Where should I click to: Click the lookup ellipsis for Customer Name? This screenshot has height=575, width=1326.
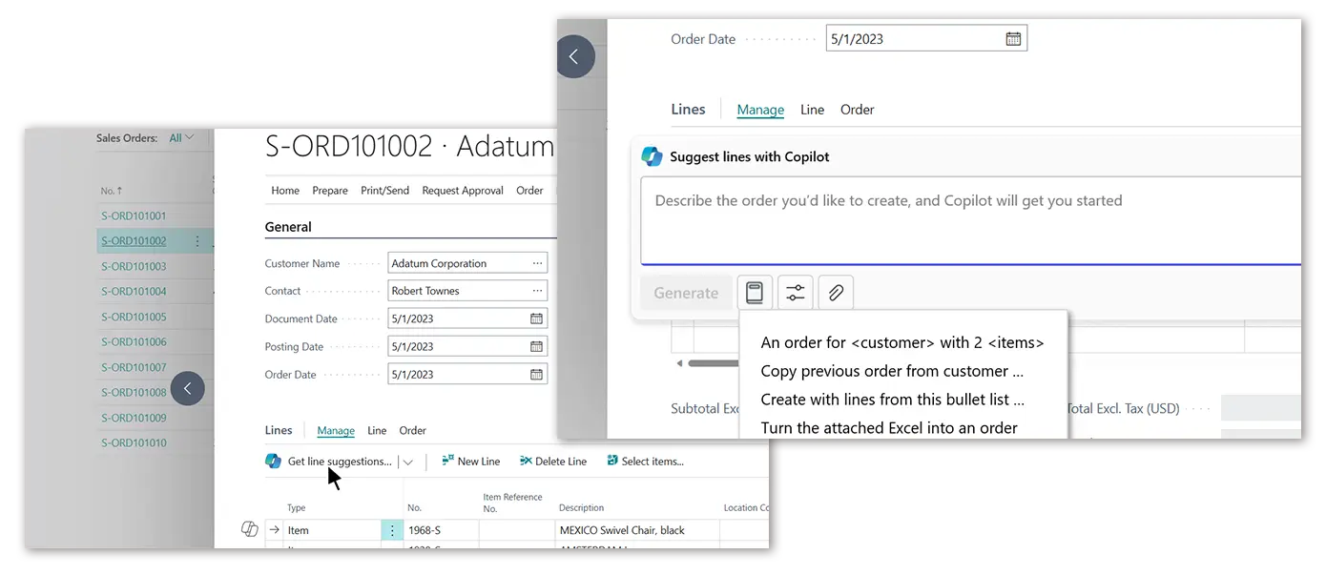[x=537, y=263]
